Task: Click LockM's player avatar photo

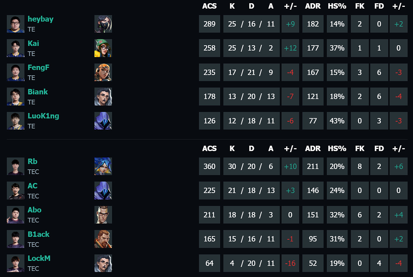Action: pyautogui.click(x=15, y=263)
